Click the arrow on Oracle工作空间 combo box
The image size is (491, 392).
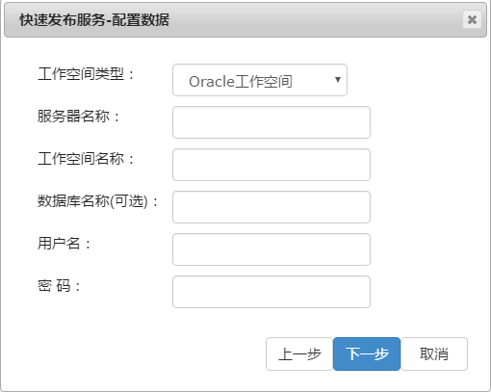[338, 79]
